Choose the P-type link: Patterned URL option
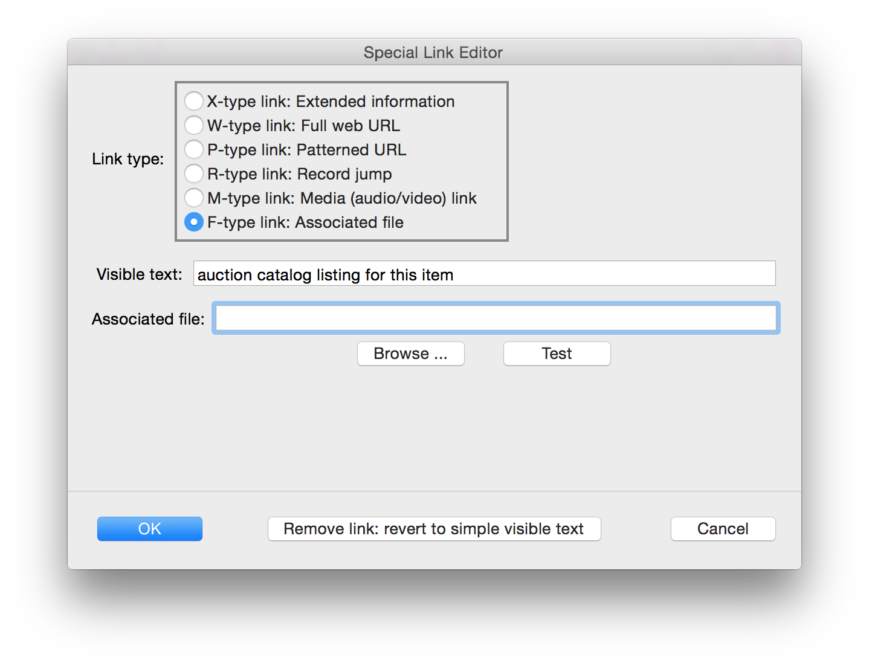869x666 pixels. (x=193, y=149)
